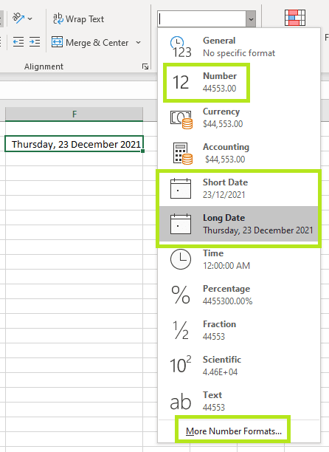Click the Increase Indent icon
This screenshot has height=452, width=329.
(x=35, y=42)
